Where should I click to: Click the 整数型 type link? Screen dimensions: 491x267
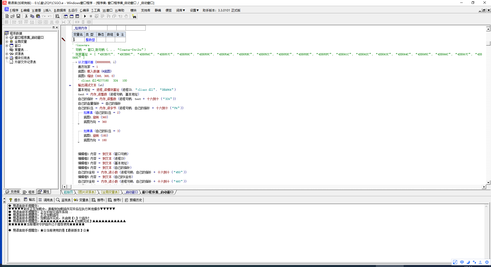(90, 39)
